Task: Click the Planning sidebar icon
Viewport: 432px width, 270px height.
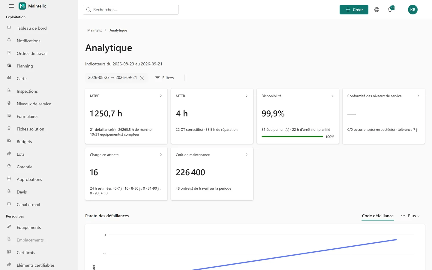Action: pyautogui.click(x=9, y=65)
